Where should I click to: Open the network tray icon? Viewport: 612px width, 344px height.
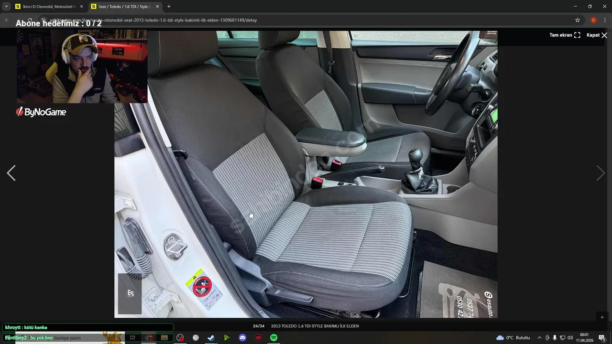click(562, 338)
